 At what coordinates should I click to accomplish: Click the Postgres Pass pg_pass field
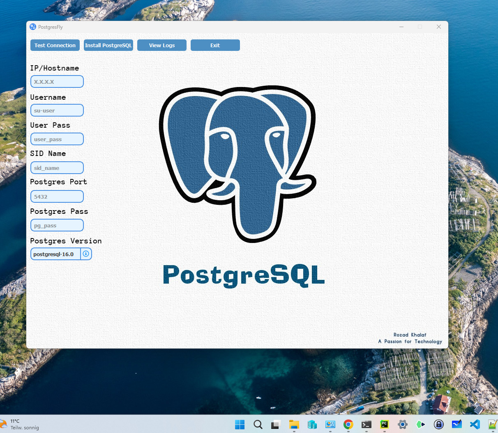(57, 225)
